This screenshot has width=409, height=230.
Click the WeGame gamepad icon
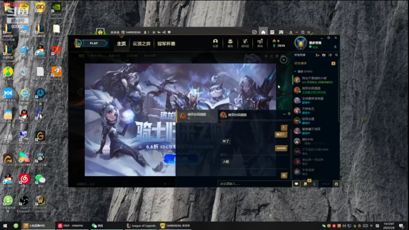281,32
